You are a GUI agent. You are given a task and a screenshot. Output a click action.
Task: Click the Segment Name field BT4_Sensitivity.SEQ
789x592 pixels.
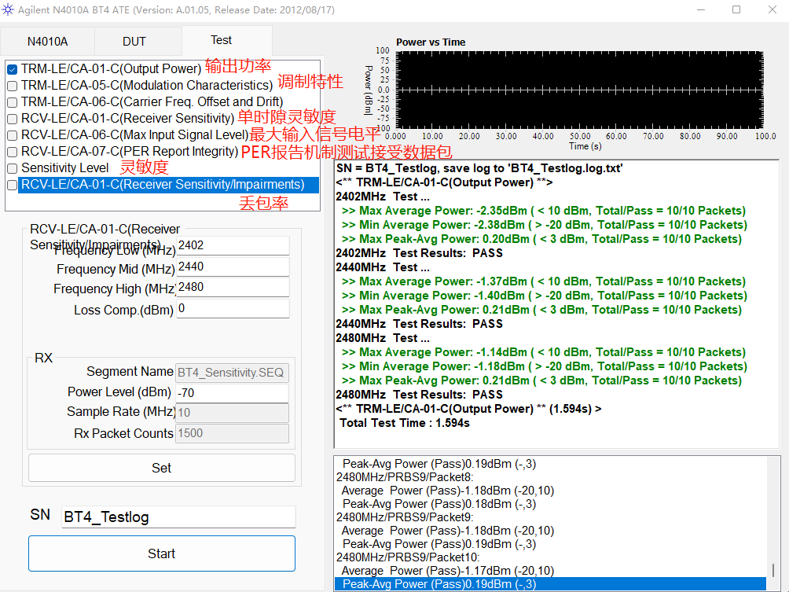[232, 373]
